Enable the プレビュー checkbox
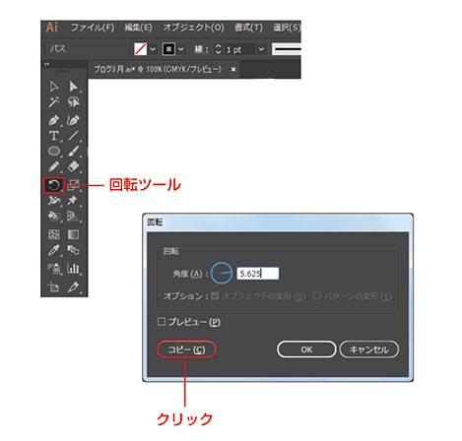 [162, 321]
